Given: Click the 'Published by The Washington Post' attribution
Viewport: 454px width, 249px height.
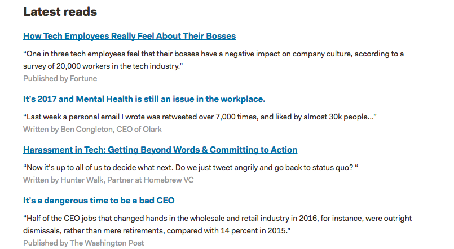Looking at the screenshot, I should click(83, 243).
